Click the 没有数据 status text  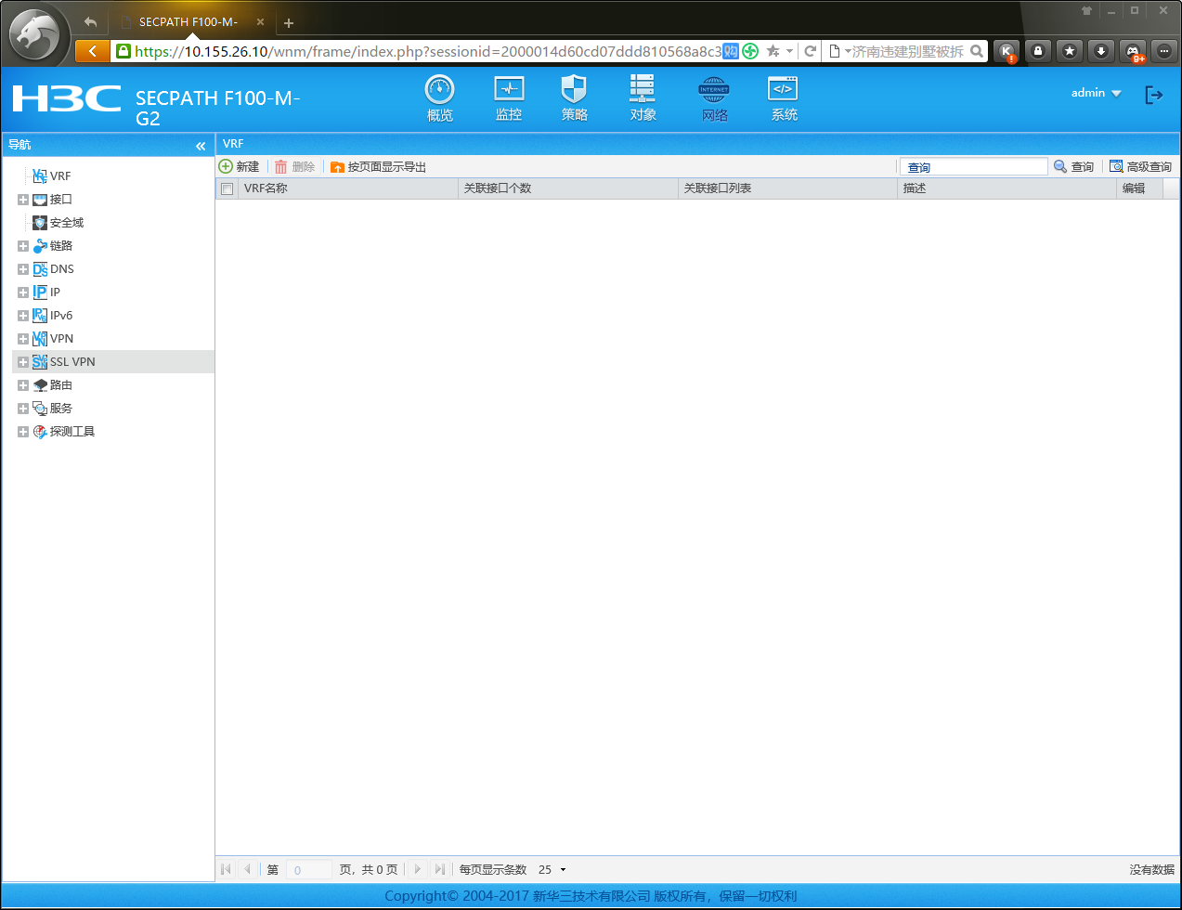tap(1152, 870)
